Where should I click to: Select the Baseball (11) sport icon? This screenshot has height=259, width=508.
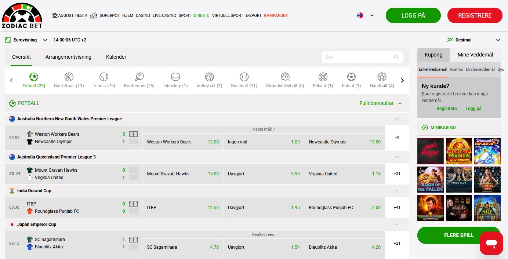tap(244, 77)
